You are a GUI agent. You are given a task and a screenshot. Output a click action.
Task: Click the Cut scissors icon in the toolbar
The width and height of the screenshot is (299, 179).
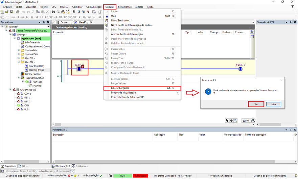(x=33, y=12)
